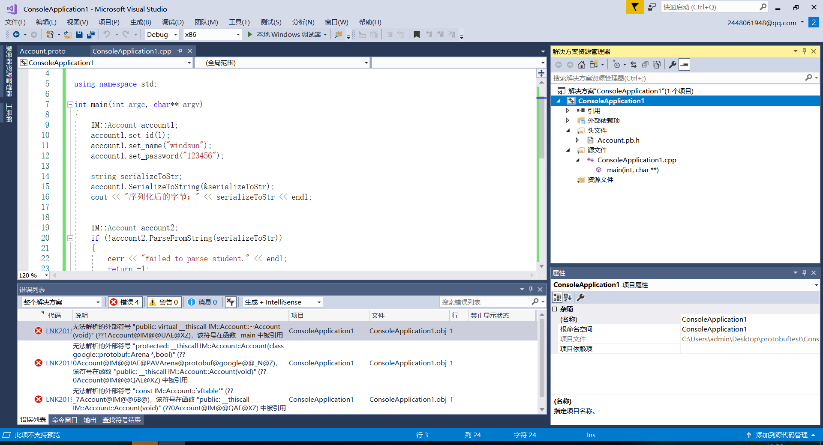Toggle messages visibility in Error List

click(202, 302)
